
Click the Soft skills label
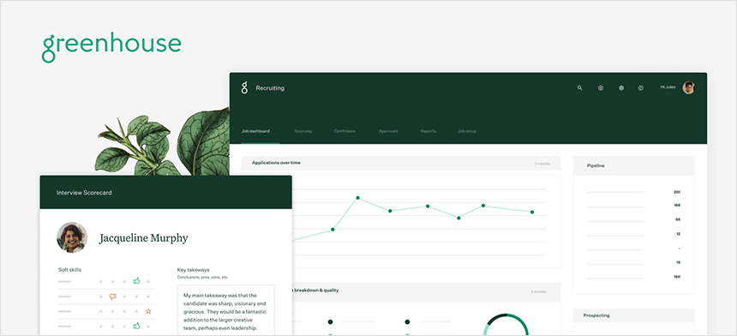(69, 270)
